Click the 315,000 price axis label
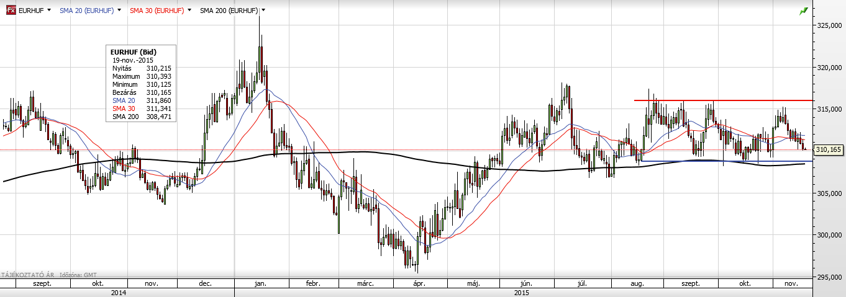This screenshot has width=846, height=297. [x=829, y=109]
